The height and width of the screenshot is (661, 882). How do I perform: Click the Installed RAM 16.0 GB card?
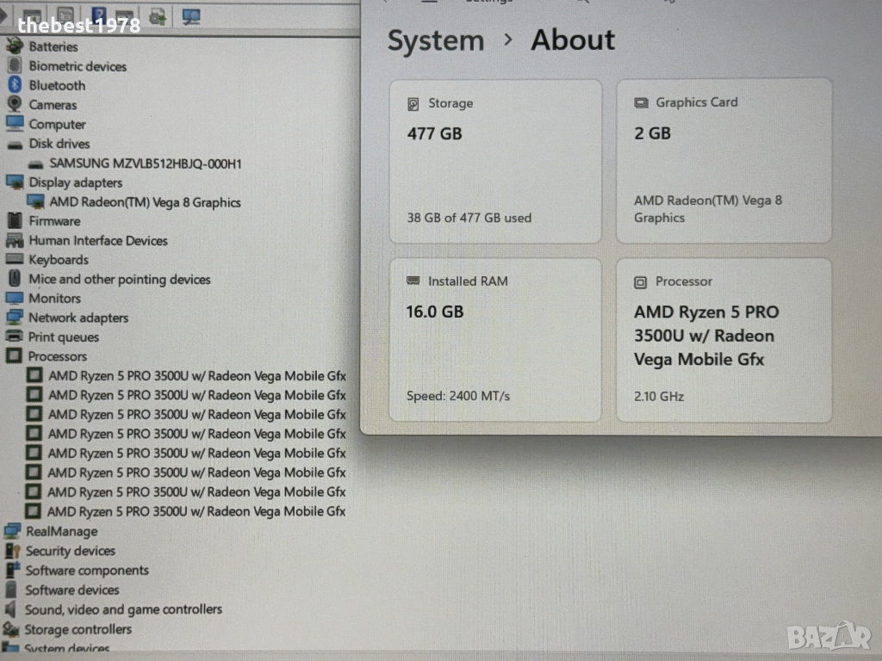click(495, 339)
